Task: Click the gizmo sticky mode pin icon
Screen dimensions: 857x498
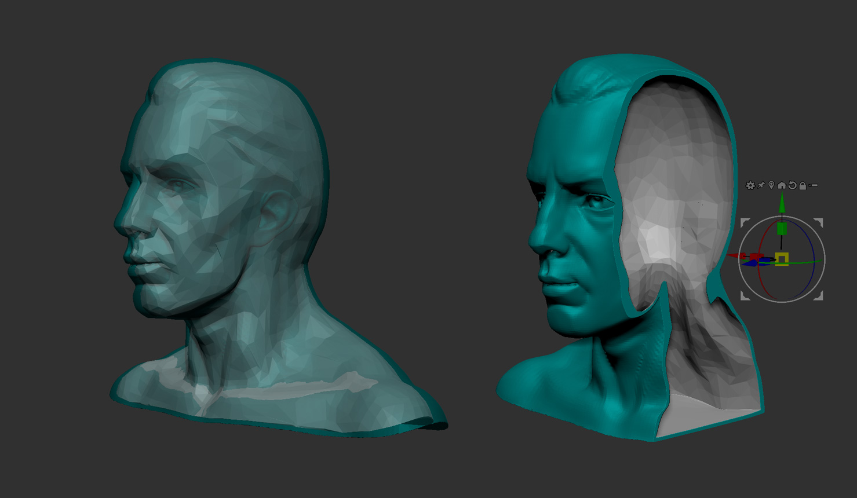Action: pyautogui.click(x=761, y=185)
